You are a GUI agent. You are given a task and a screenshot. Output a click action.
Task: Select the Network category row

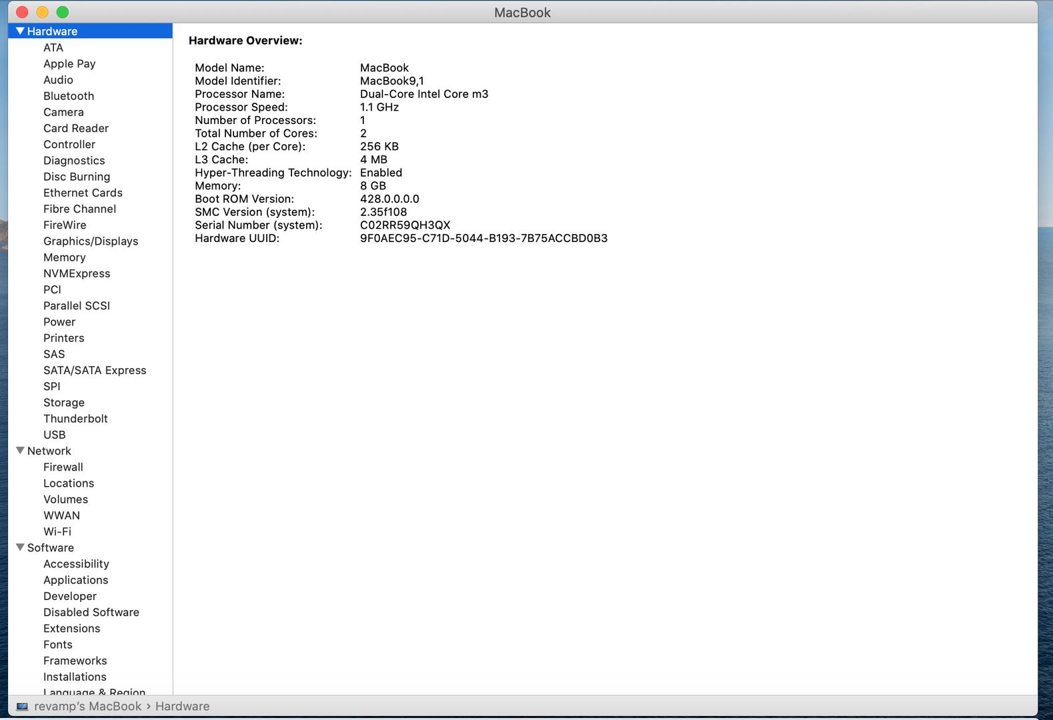(90, 451)
